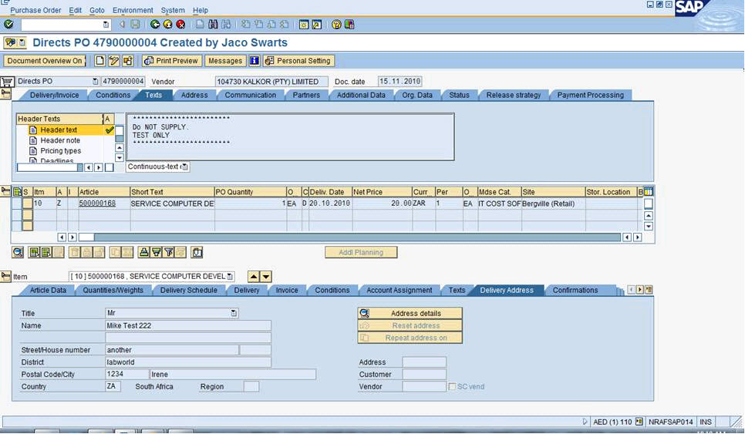The width and height of the screenshot is (745, 434).
Task: Click the item tabs list icon
Action: point(649,290)
